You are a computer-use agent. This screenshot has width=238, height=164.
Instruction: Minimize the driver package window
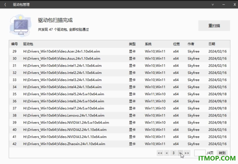coord(223,5)
